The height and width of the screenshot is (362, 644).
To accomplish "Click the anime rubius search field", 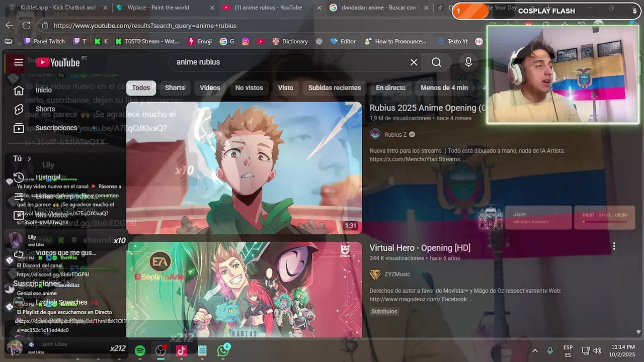I will point(289,62).
